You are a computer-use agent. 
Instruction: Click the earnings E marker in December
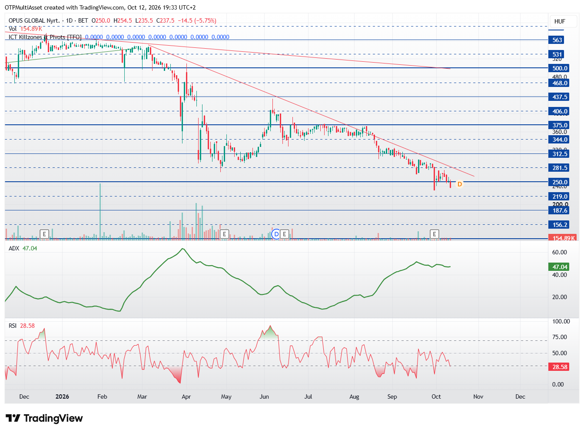[x=44, y=234]
